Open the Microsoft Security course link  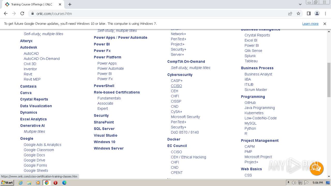point(185,117)
